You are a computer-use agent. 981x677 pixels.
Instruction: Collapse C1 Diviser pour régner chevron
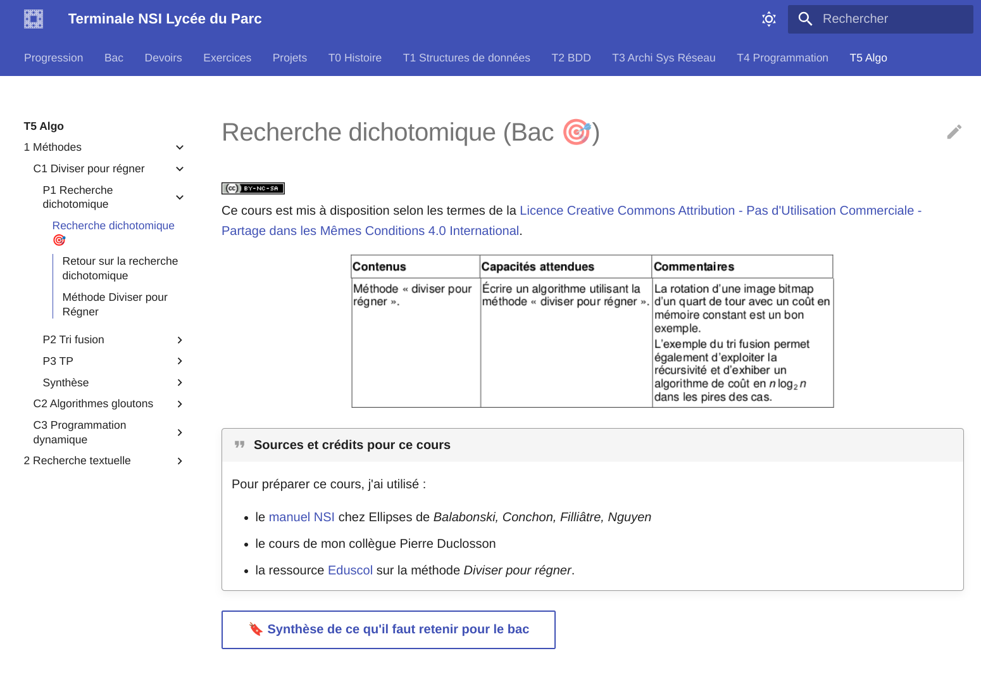pos(180,169)
